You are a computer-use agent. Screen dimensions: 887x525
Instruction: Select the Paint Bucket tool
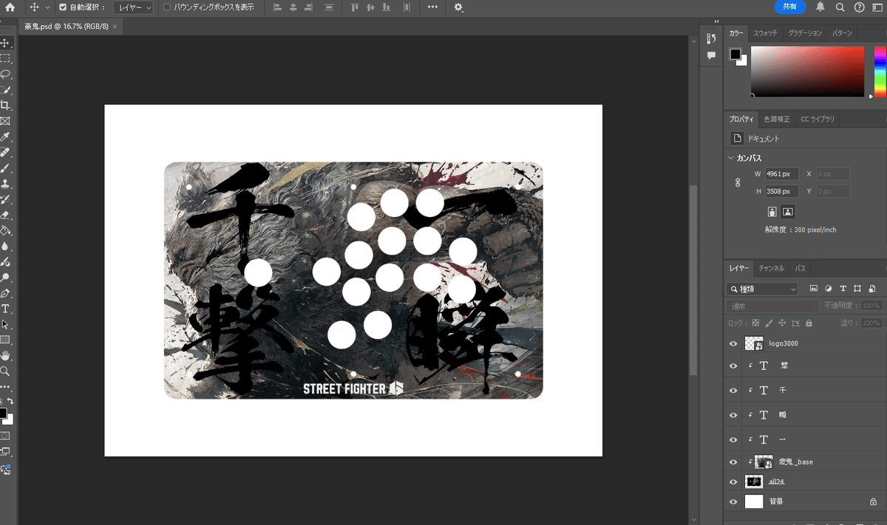[5, 231]
